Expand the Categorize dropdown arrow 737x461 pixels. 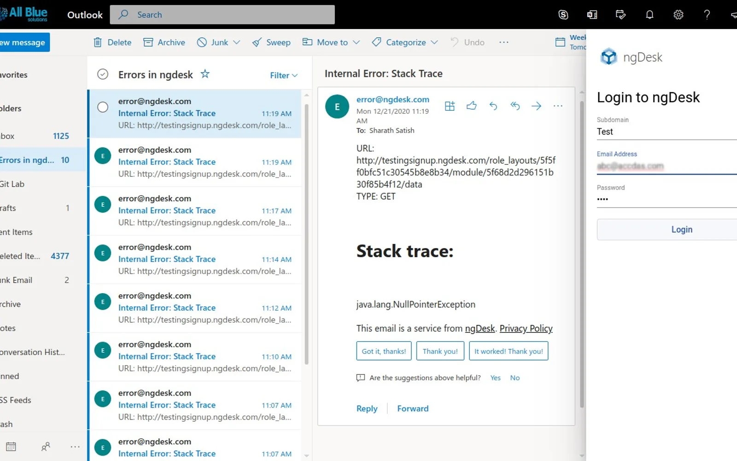coord(434,42)
